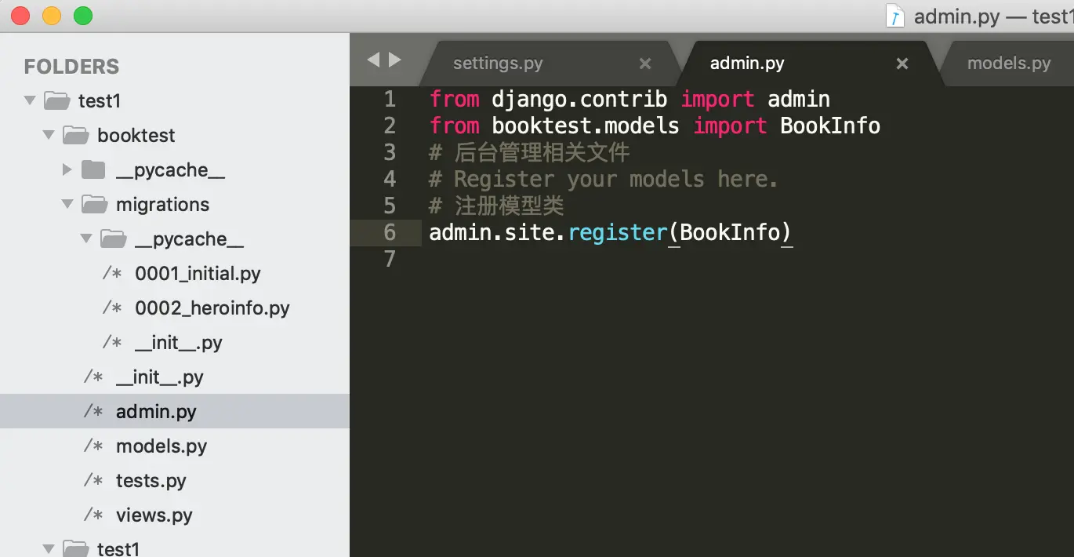This screenshot has width=1074, height=557.
Task: Click the booktest folder icon
Action: coord(75,135)
